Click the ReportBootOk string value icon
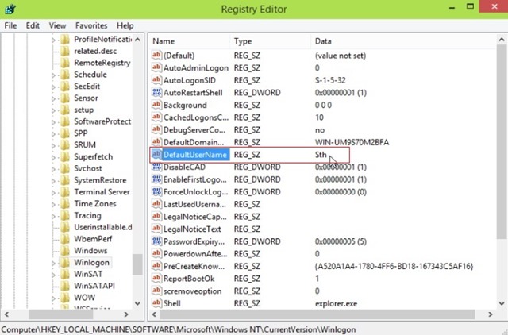This screenshot has height=335, width=508. pyautogui.click(x=156, y=279)
